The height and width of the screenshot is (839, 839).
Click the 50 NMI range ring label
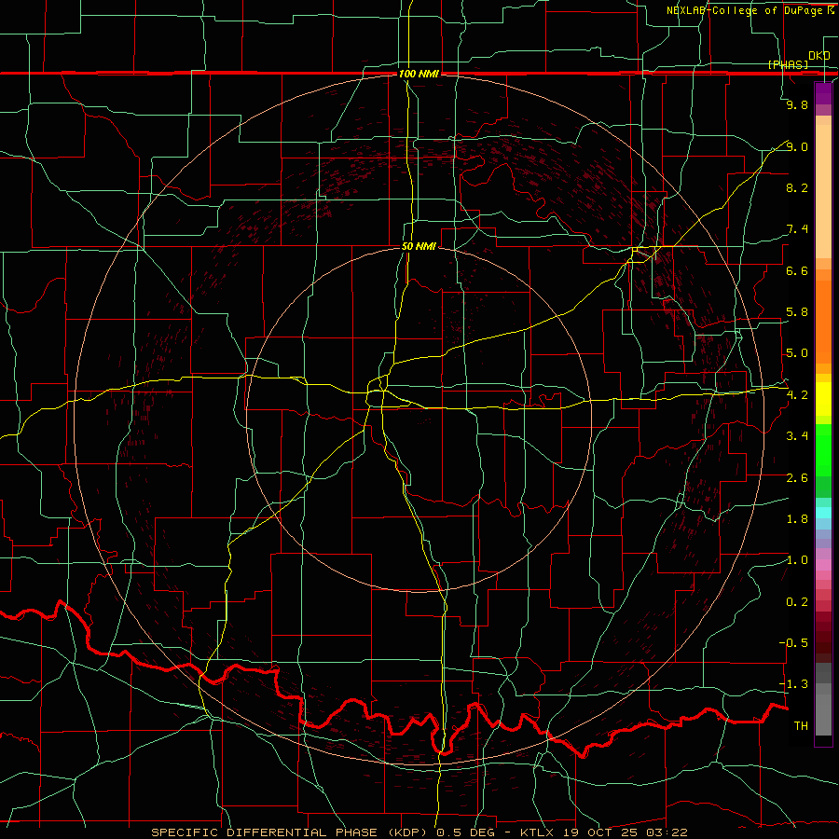point(419,246)
